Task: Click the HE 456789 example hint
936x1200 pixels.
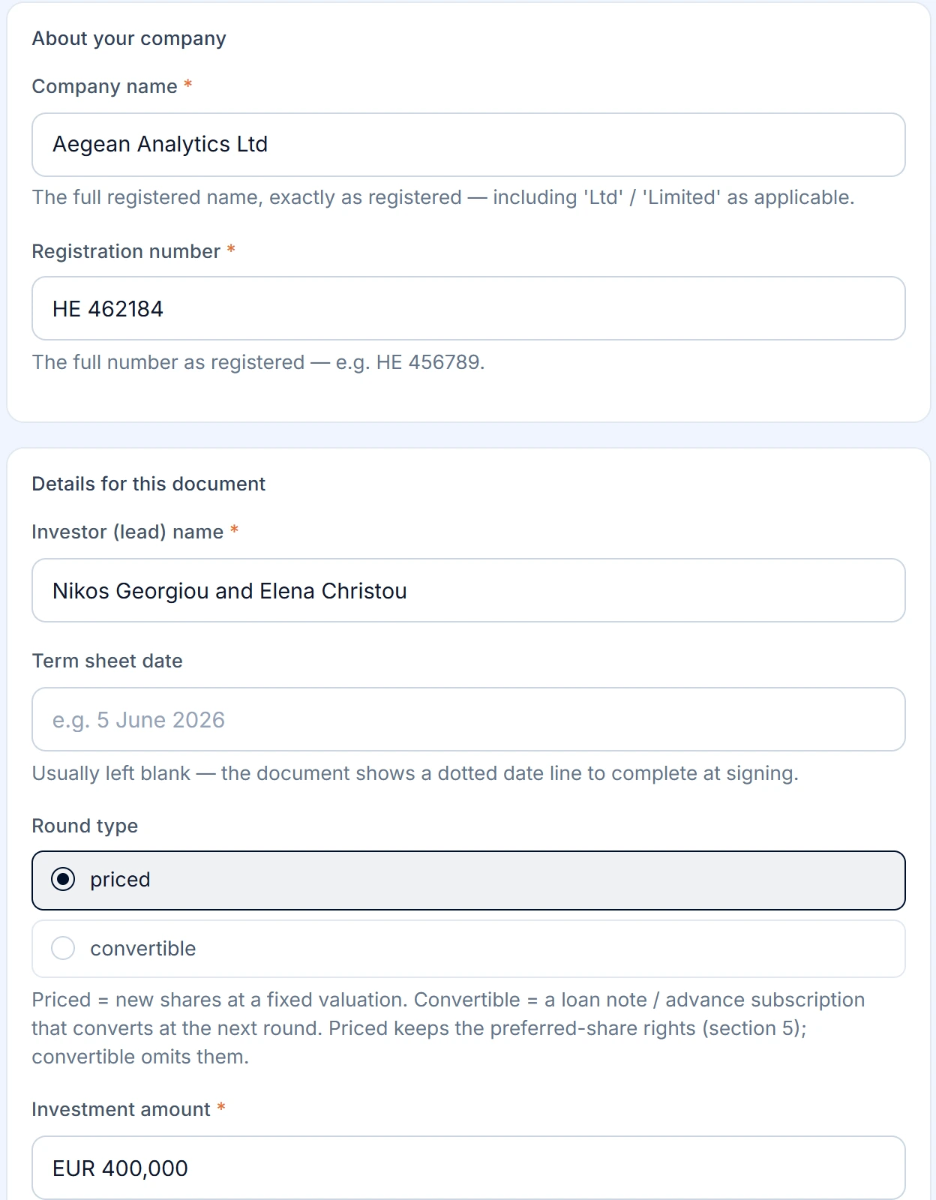Action: tap(258, 362)
